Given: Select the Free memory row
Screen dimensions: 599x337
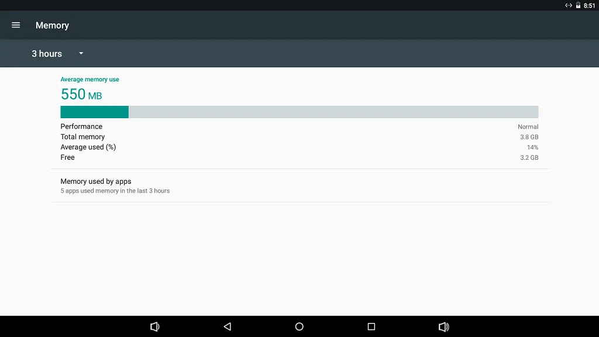Looking at the screenshot, I should coord(299,157).
